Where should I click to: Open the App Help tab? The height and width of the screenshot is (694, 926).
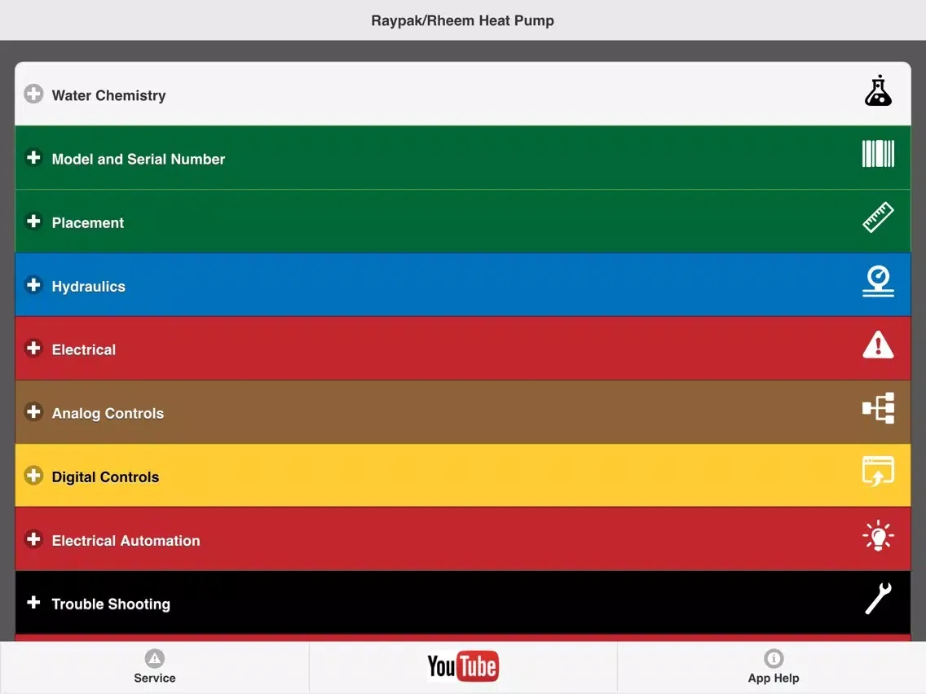coord(773,667)
